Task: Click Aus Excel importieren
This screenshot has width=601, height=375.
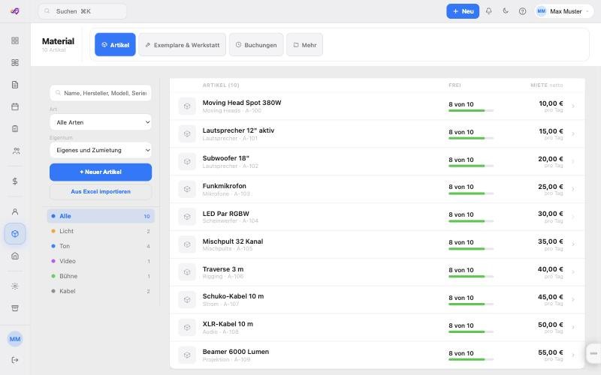Action: pos(101,192)
